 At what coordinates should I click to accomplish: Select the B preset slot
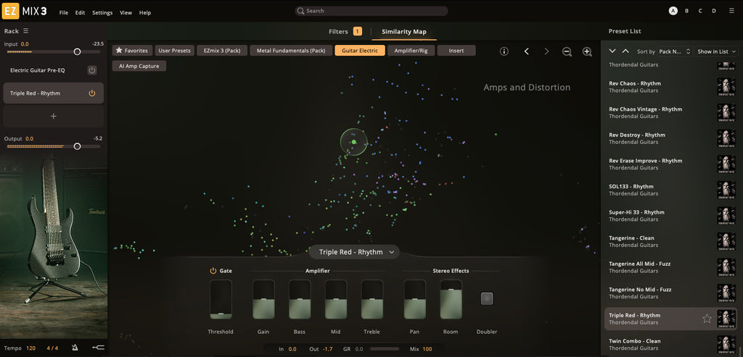pyautogui.click(x=686, y=11)
